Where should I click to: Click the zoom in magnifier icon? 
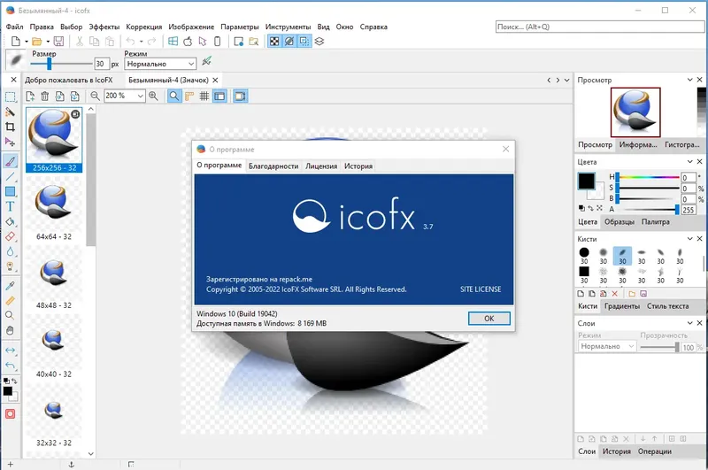[153, 96]
